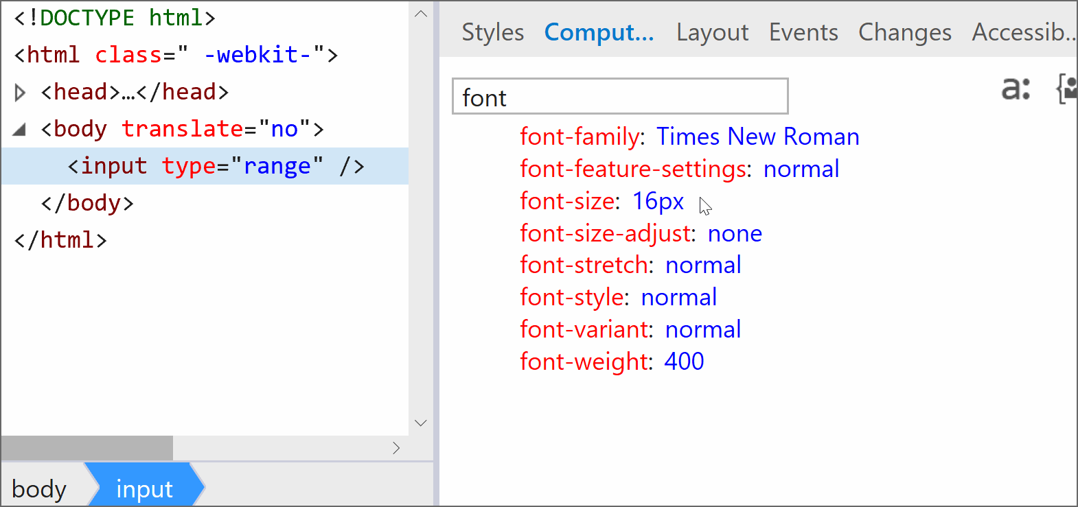The width and height of the screenshot is (1078, 507).
Task: Click the scroll down arrow in DOM tree
Action: [x=421, y=423]
